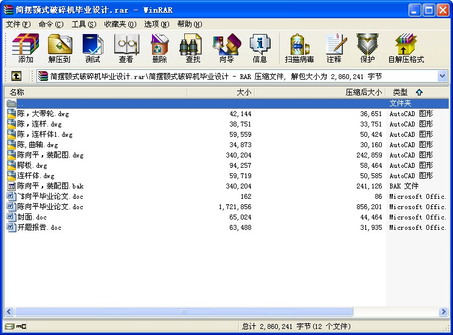Click the 测试 (Test) toolbar icon
Screen dimensions: 453x335
[92, 47]
